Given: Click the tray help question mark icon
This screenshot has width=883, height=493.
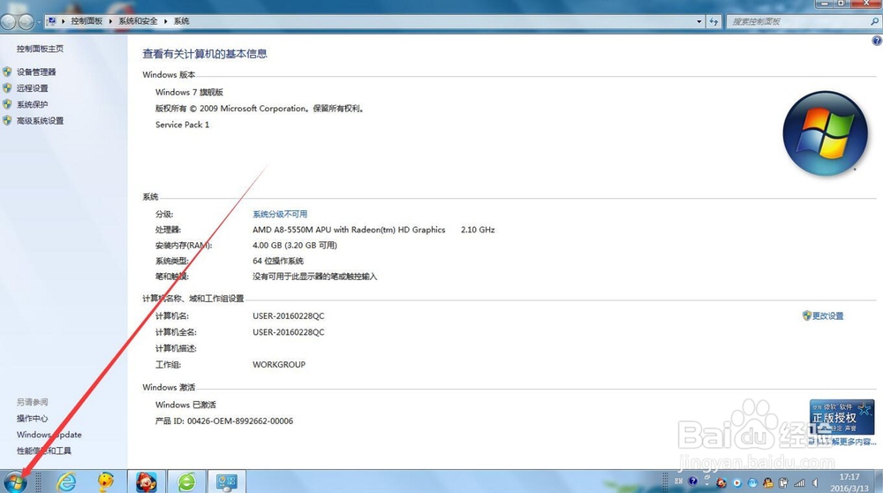Looking at the screenshot, I should 693,482.
